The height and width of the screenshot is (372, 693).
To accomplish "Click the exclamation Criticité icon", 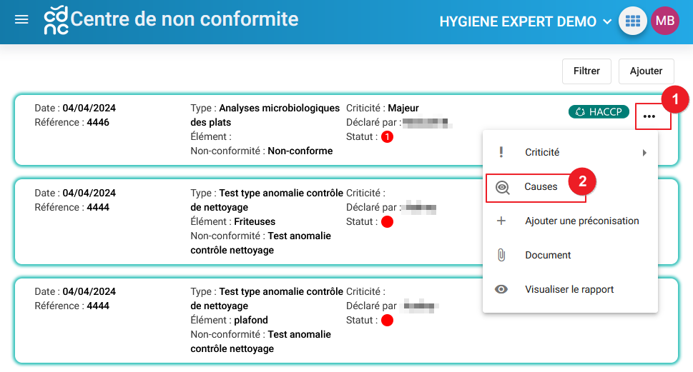I will pyautogui.click(x=501, y=152).
